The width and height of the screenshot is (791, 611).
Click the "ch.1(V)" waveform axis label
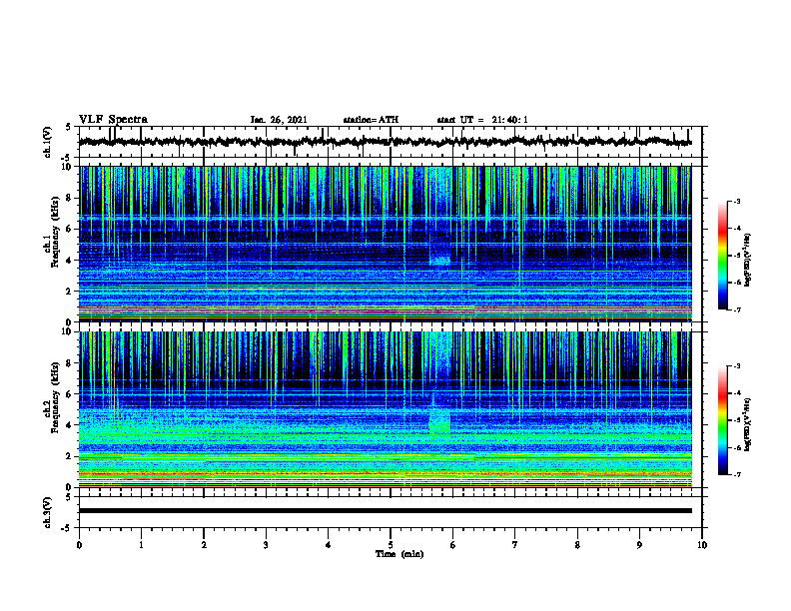[x=48, y=142]
